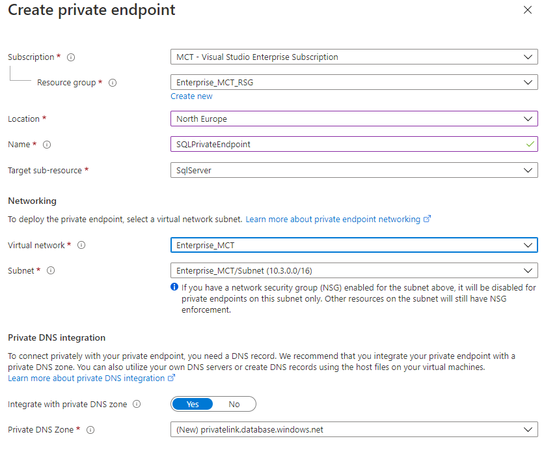Click info icon beside Integrate with private DNS zone
This screenshot has width=544, height=456.
point(137,404)
